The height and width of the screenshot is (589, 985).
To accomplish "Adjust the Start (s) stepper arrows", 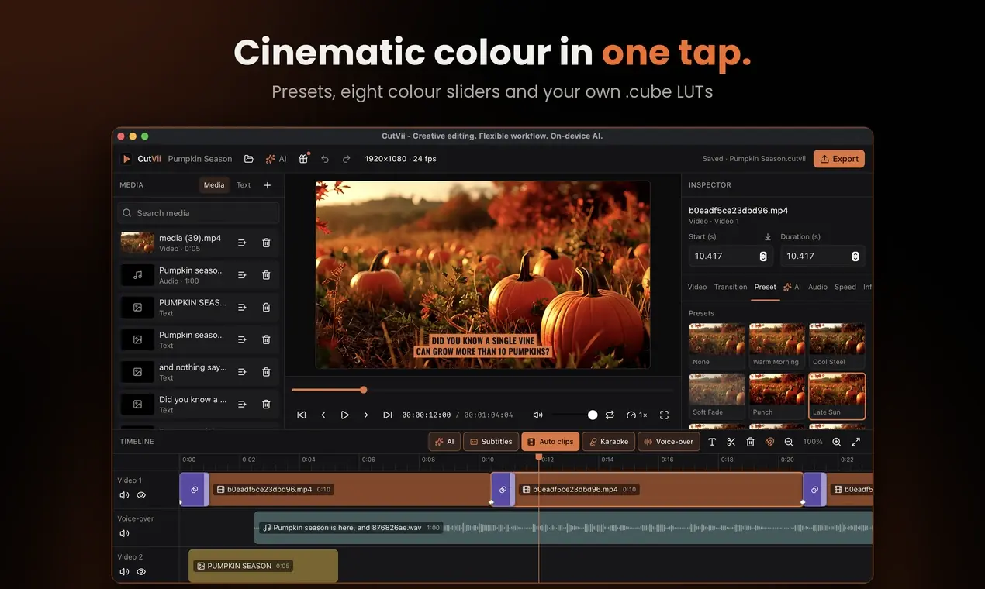I will pyautogui.click(x=763, y=257).
